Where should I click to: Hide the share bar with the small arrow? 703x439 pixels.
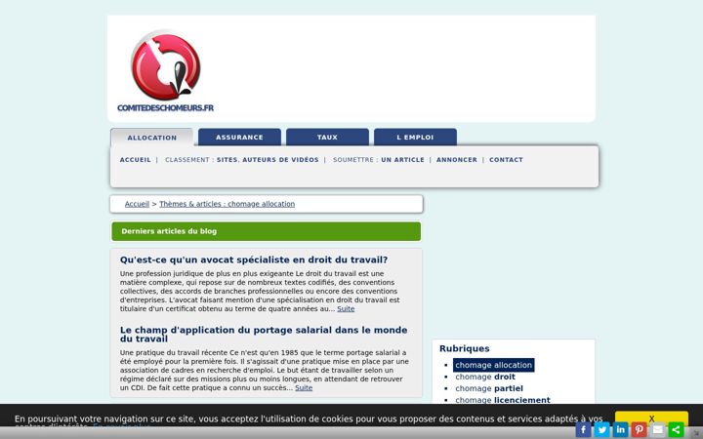pos(696,433)
